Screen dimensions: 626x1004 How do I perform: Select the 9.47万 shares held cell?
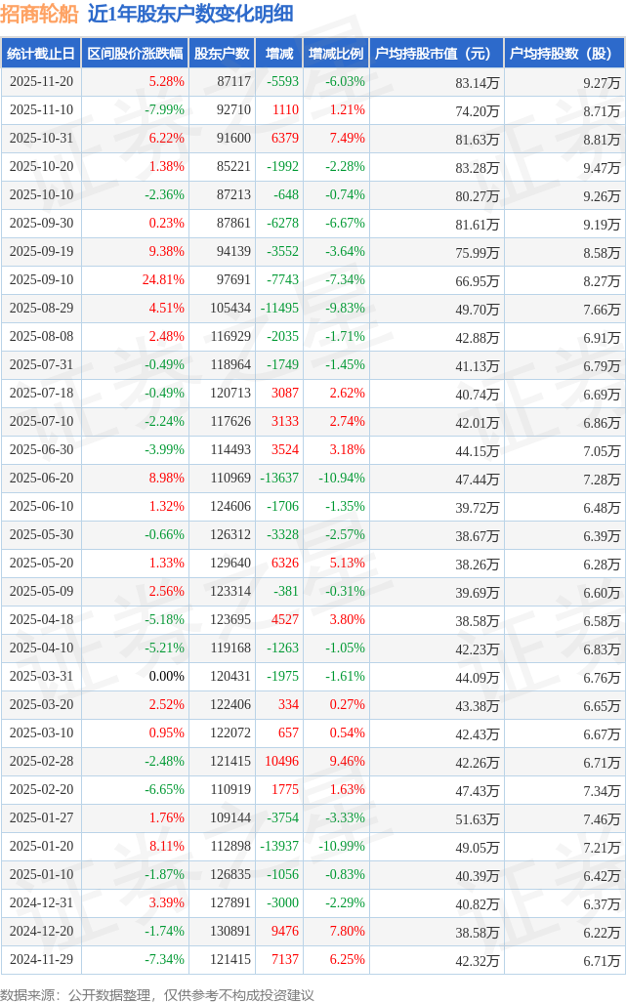point(602,167)
